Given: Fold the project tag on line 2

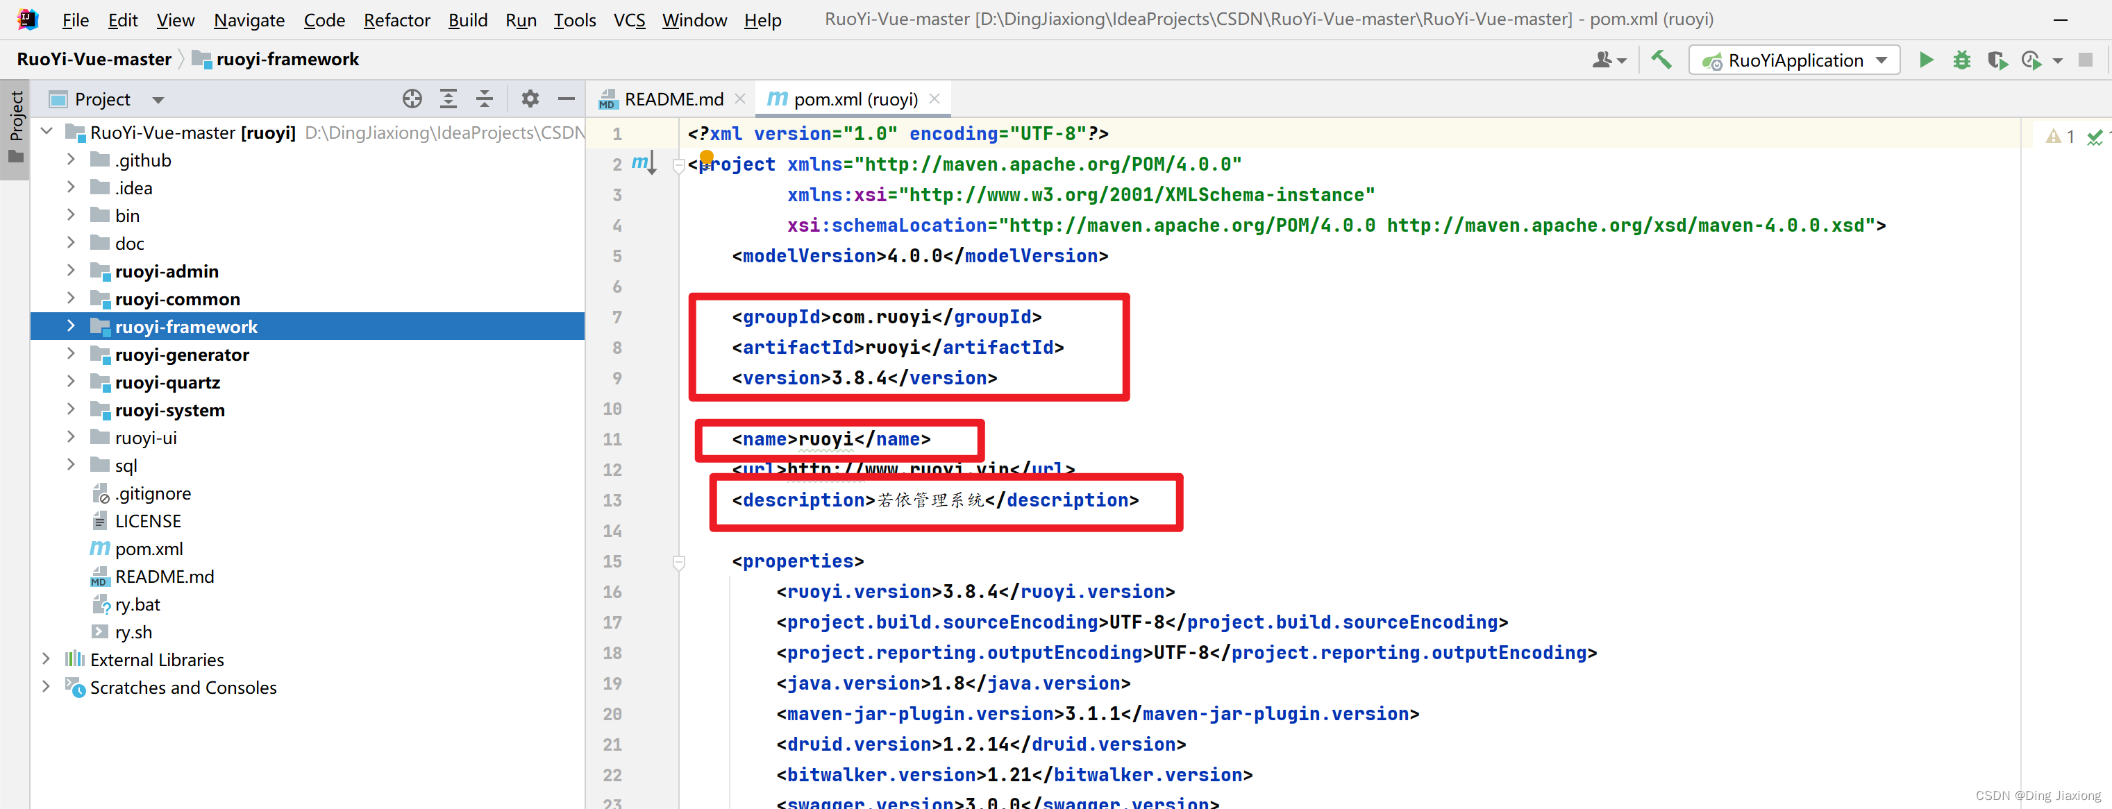Looking at the screenshot, I should click(679, 164).
